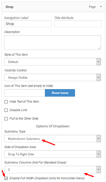Tick Pull to the Other Side
This screenshot has height=182, width=106.
6,119
